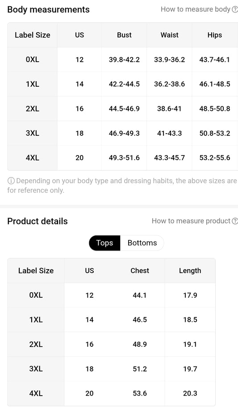
Task: Select the Tops tab
Action: point(104,243)
